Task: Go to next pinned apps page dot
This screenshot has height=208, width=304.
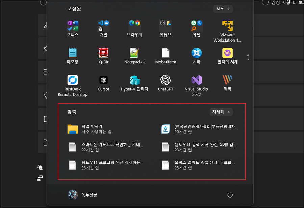Action: [248, 59]
